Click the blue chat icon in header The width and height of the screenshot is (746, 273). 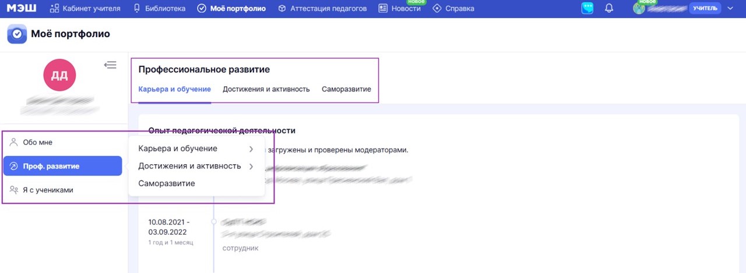pyautogui.click(x=587, y=8)
